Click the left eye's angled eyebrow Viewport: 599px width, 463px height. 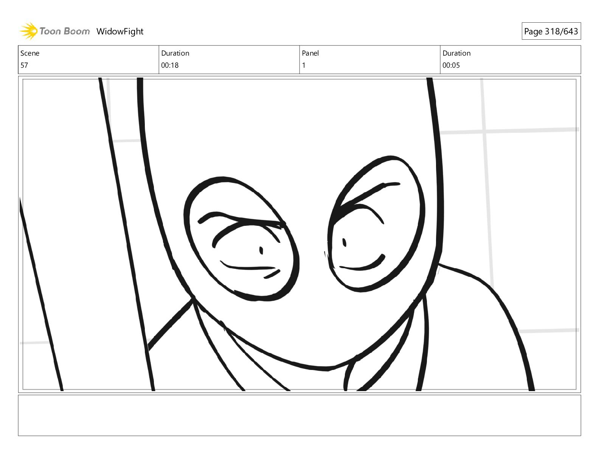tap(242, 220)
